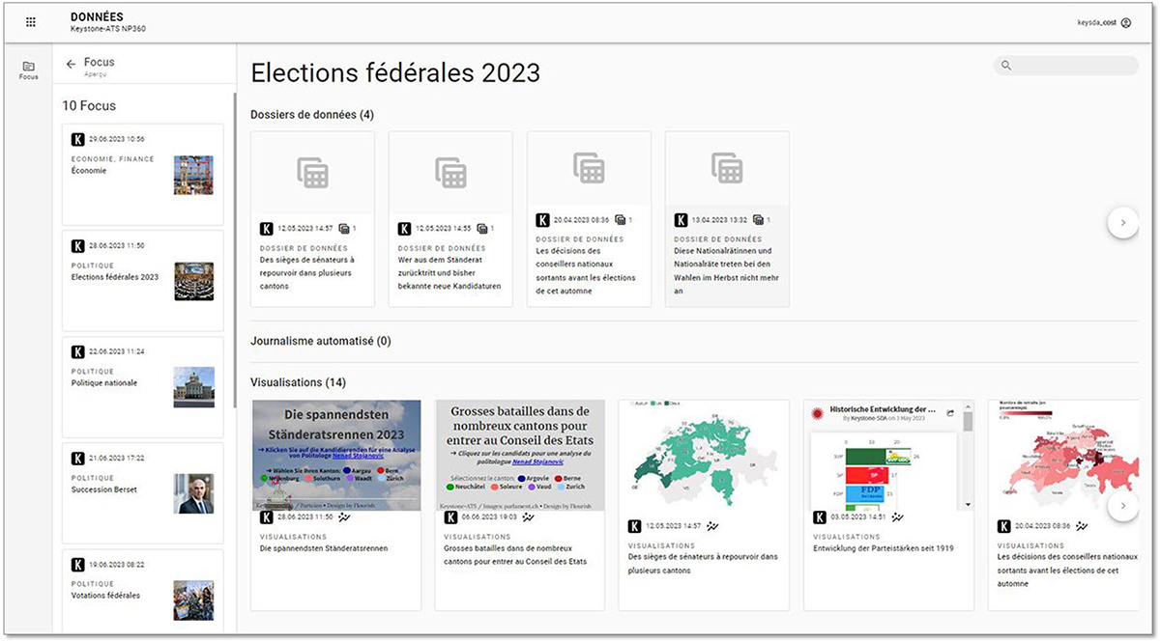This screenshot has height=642, width=1160.
Task: Click chart-type icon on 12.05.2023 14:57 visualisation
Action: 712,526
